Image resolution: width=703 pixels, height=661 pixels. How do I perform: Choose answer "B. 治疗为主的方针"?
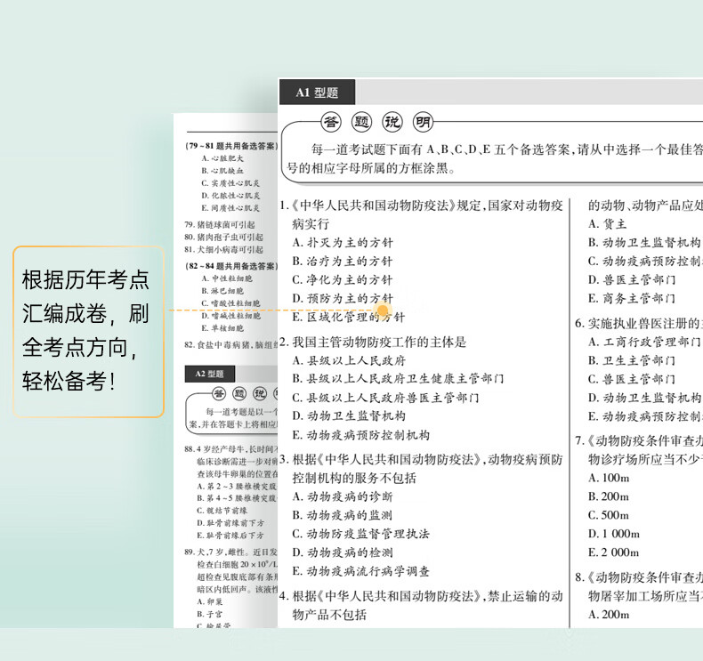(x=343, y=261)
